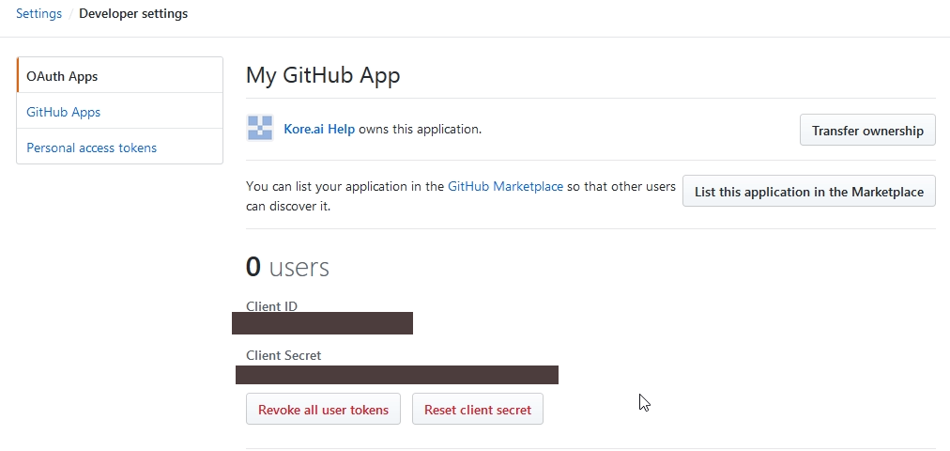This screenshot has height=451, width=950.
Task: Click the Transfer ownership button
Action: tap(867, 131)
